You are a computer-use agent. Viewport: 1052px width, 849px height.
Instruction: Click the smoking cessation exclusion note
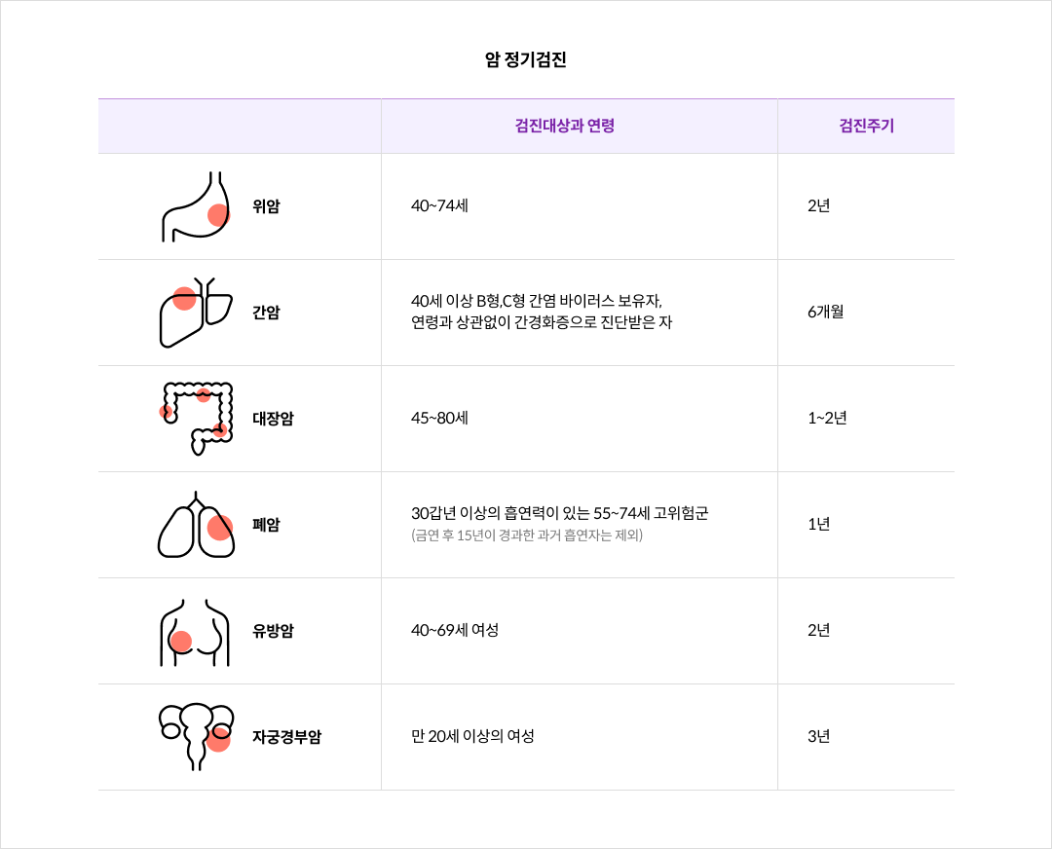point(527,535)
